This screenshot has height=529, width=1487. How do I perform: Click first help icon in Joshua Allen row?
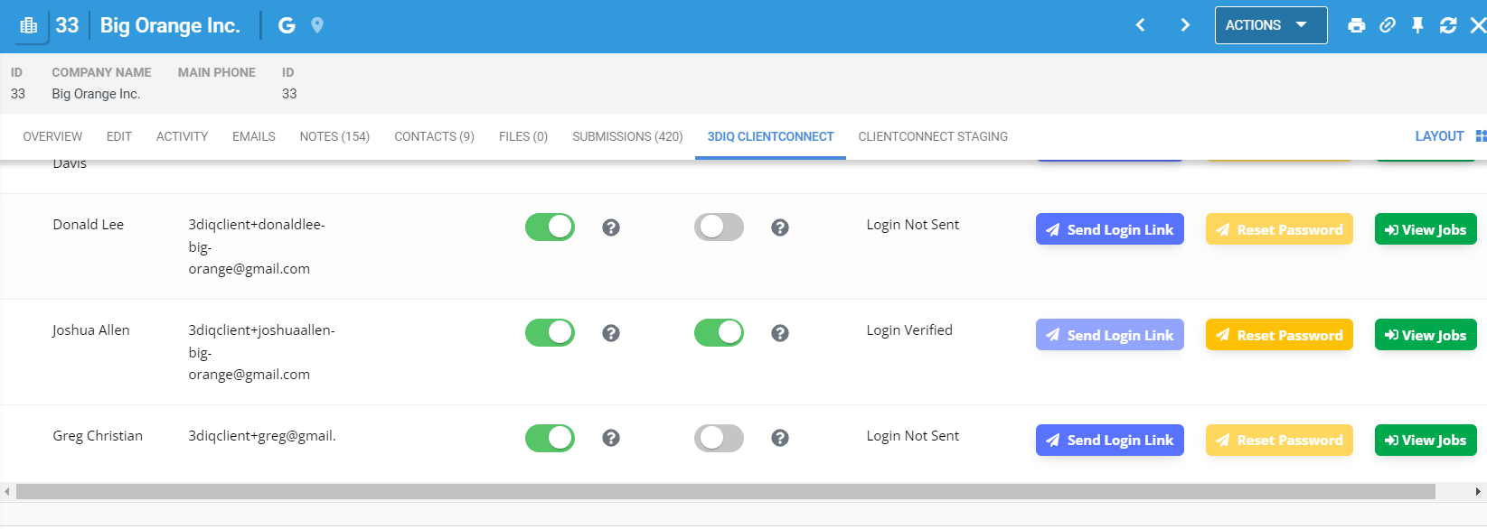[x=611, y=333]
